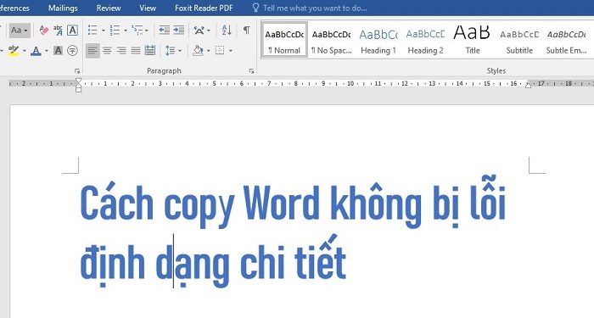Image resolution: width=594 pixels, height=318 pixels.
Task: Click the hanging indent marker on ruler
Action: coord(78,86)
